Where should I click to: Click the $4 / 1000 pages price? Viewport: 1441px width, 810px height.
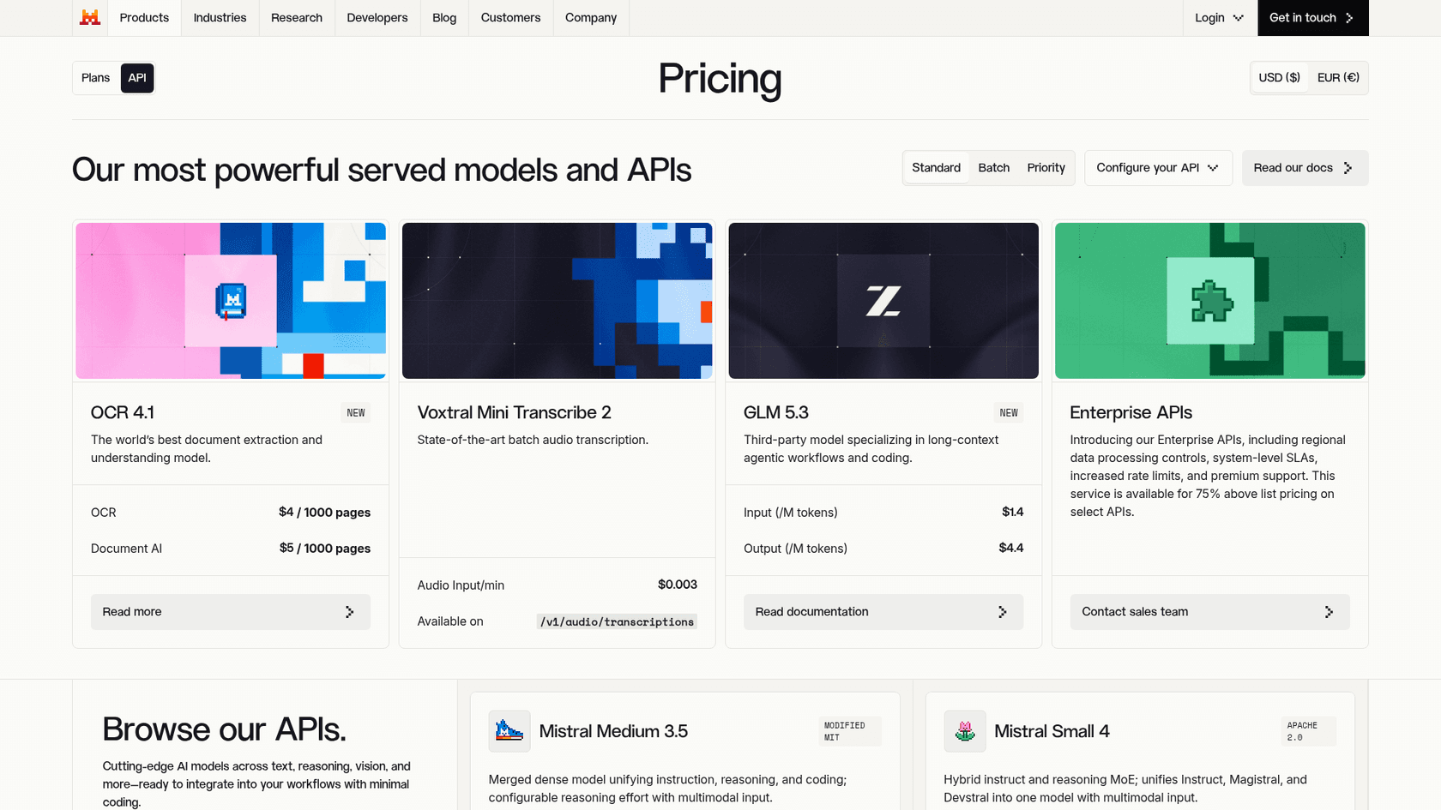point(324,513)
